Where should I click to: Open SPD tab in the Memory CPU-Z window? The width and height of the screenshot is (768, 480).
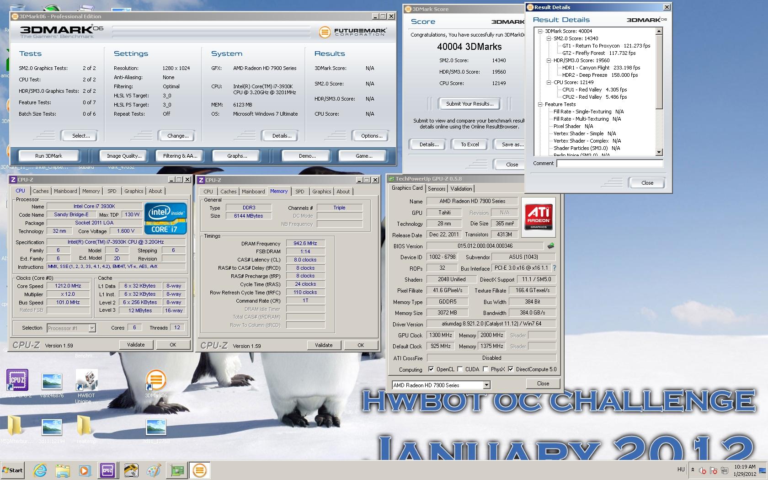tap(299, 192)
